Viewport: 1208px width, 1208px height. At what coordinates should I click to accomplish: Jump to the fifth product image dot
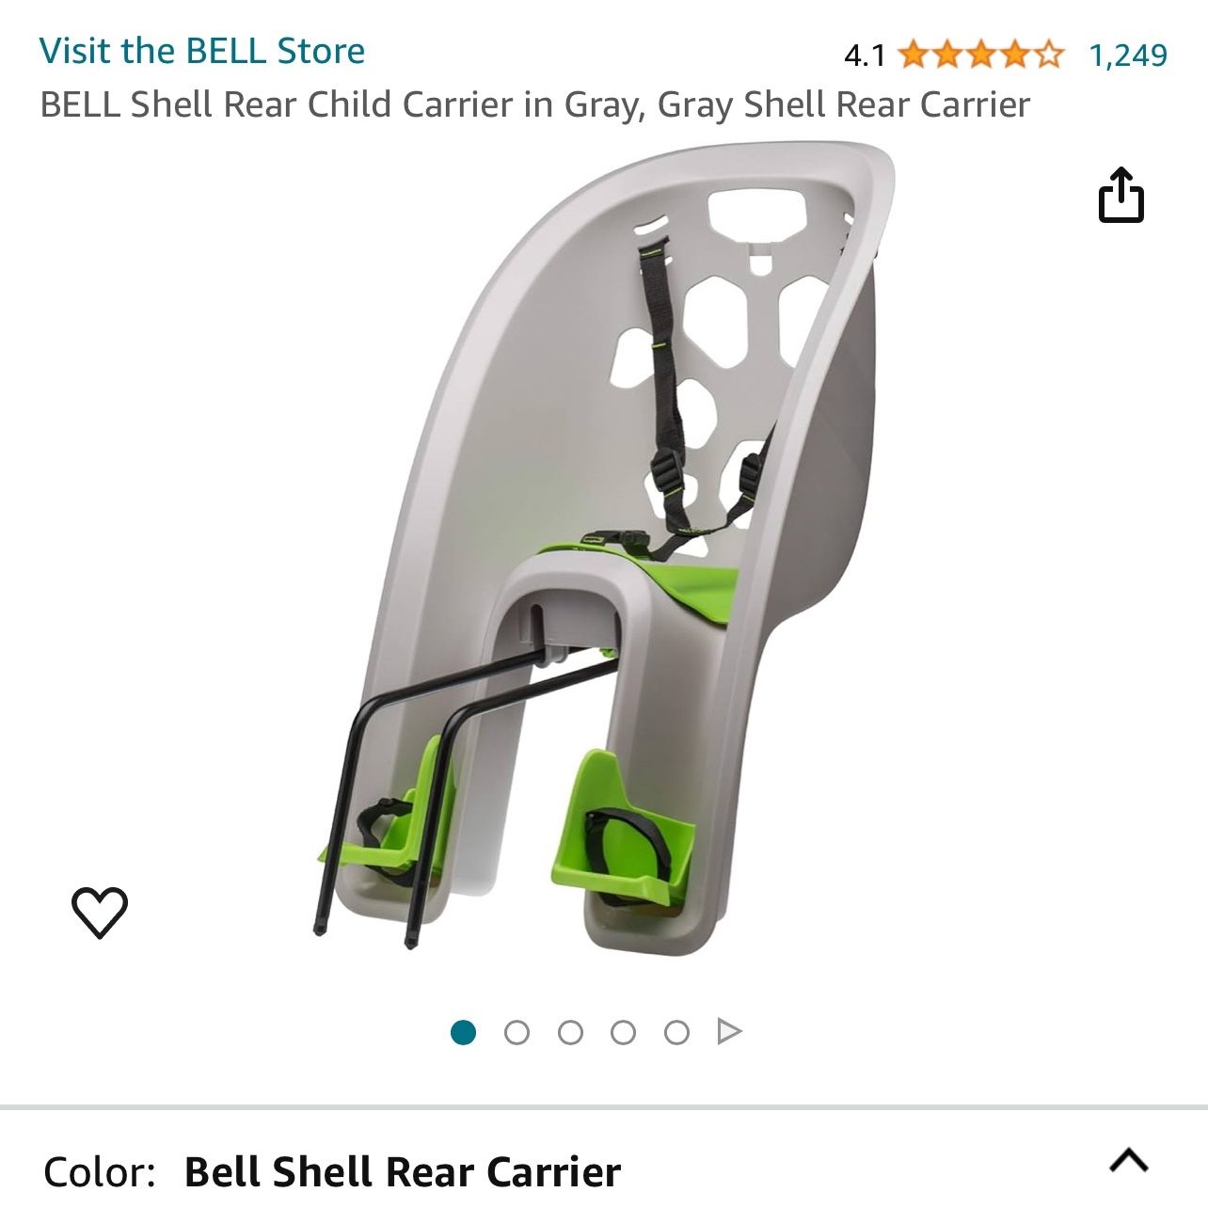676,1033
